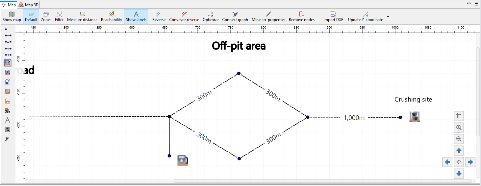Click the top node of the diamond
The width and height of the screenshot is (481, 186).
[239, 73]
